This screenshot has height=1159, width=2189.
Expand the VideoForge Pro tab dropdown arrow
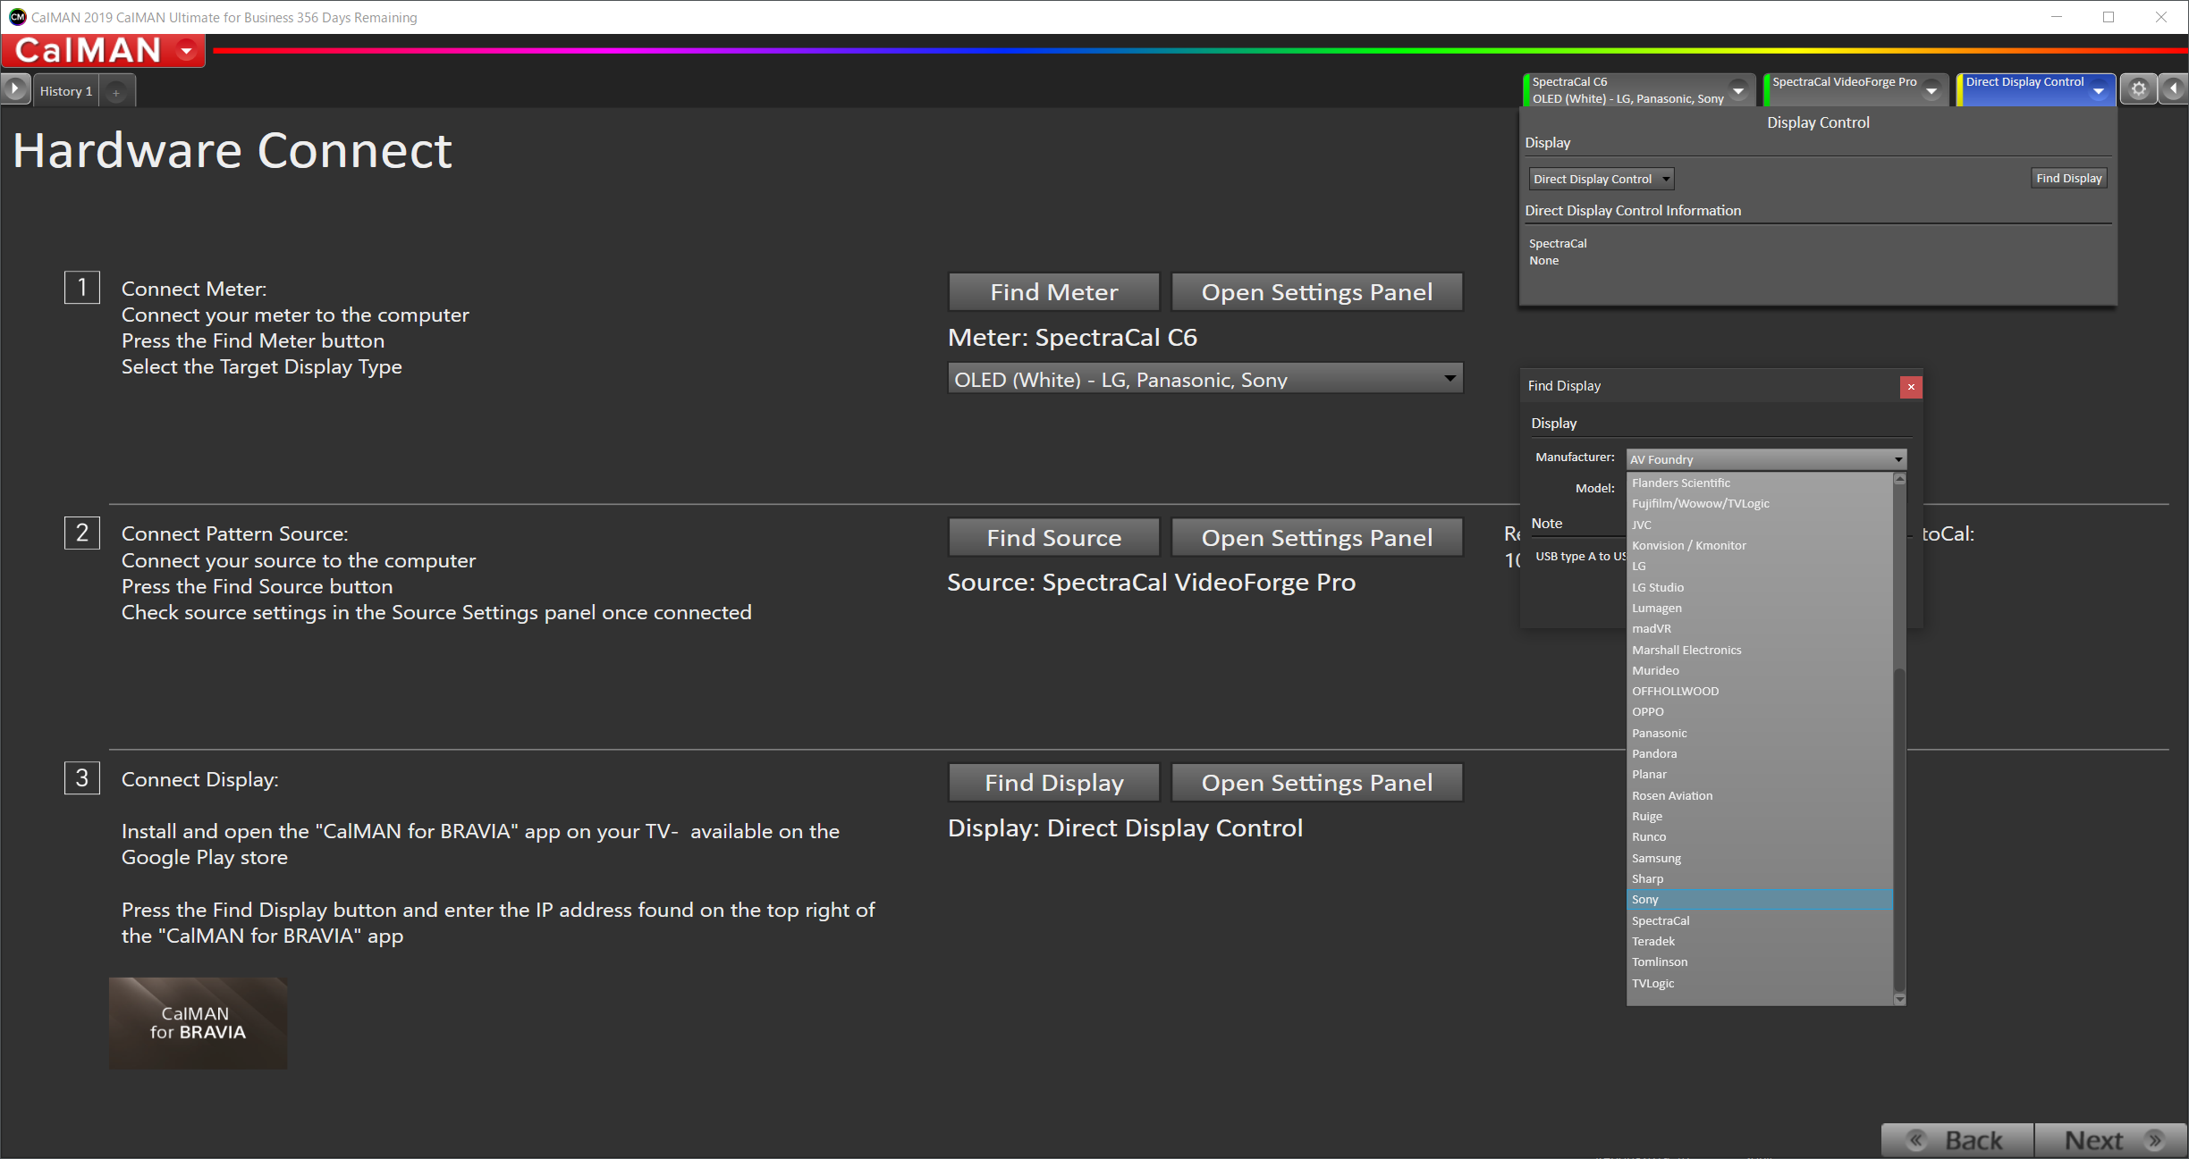coord(1931,90)
